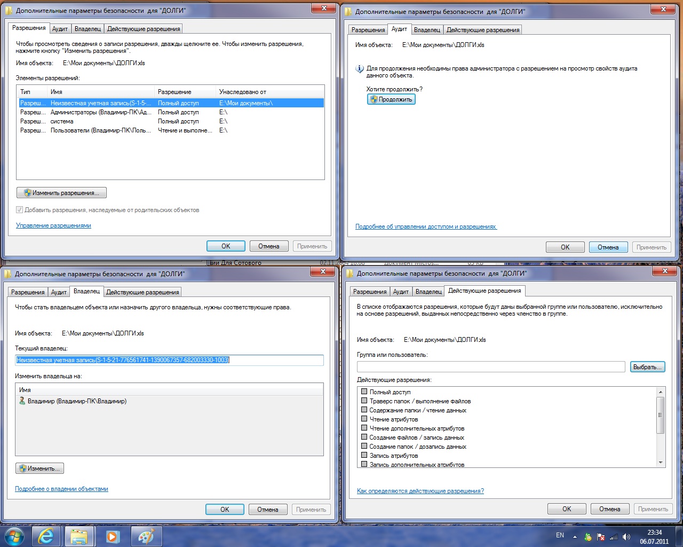Select the Неизвестная учетная запись permission entry
This screenshot has height=547, width=683.
tap(171, 103)
